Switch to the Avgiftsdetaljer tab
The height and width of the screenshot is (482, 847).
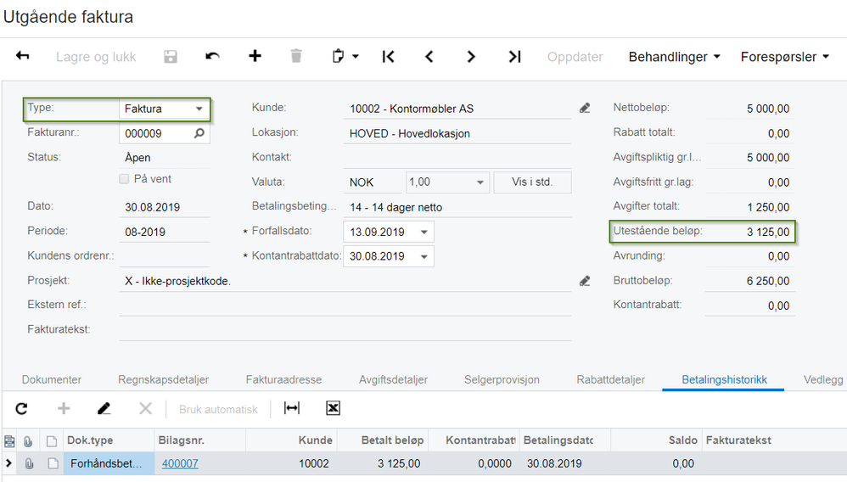(x=393, y=379)
